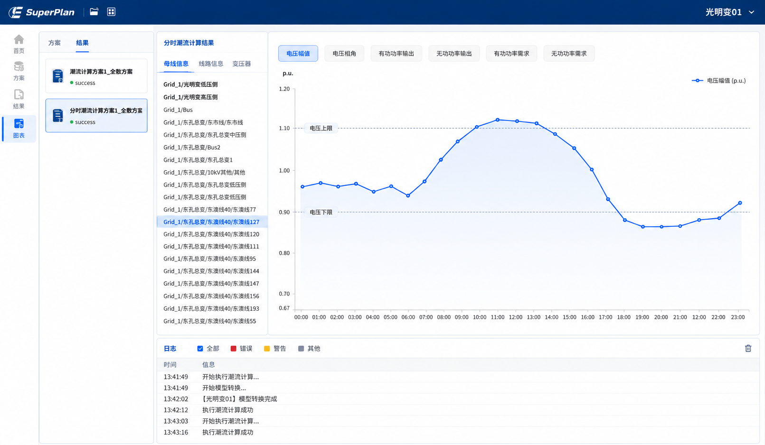The image size is (765, 445).
Task: Show the 电压幅值 chart
Action: [x=298, y=54]
